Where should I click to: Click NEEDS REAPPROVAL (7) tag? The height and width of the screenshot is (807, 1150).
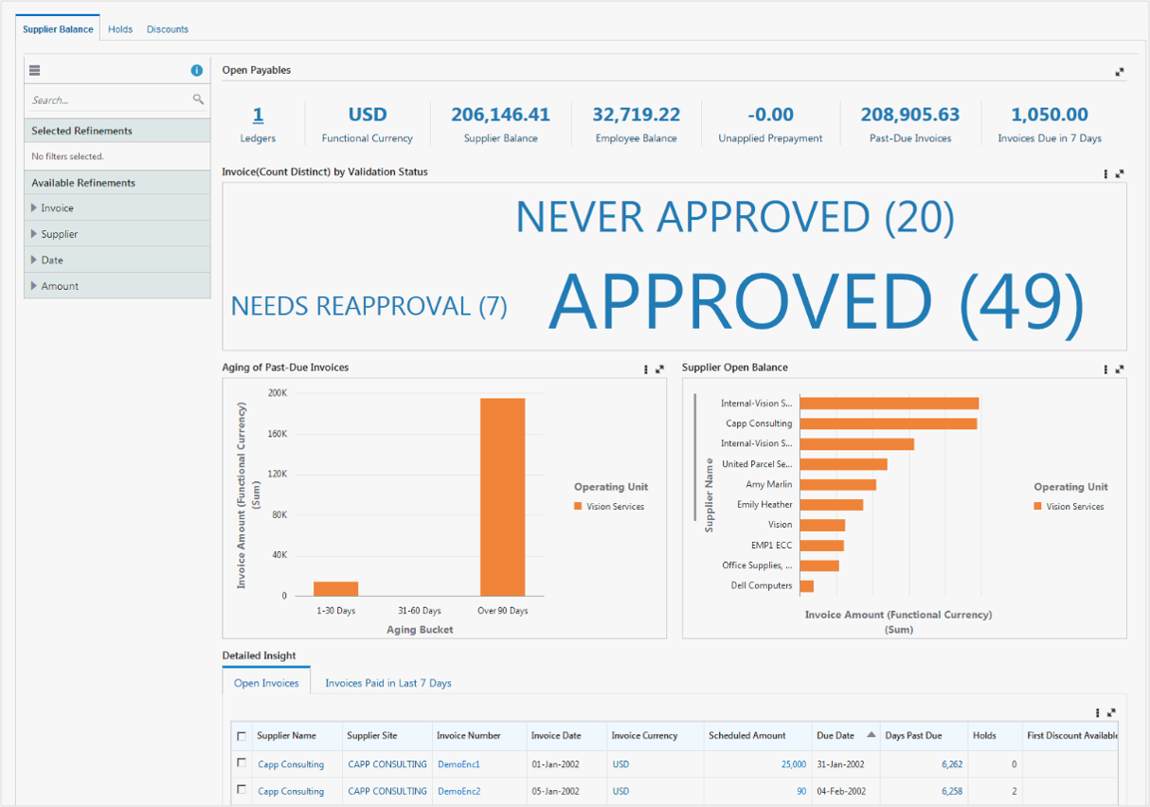[369, 306]
